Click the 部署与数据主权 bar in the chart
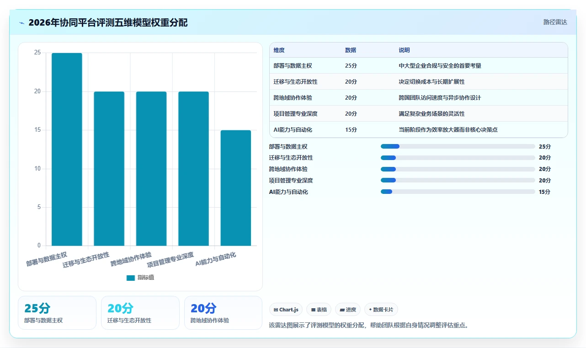The image size is (586, 348). point(67,149)
